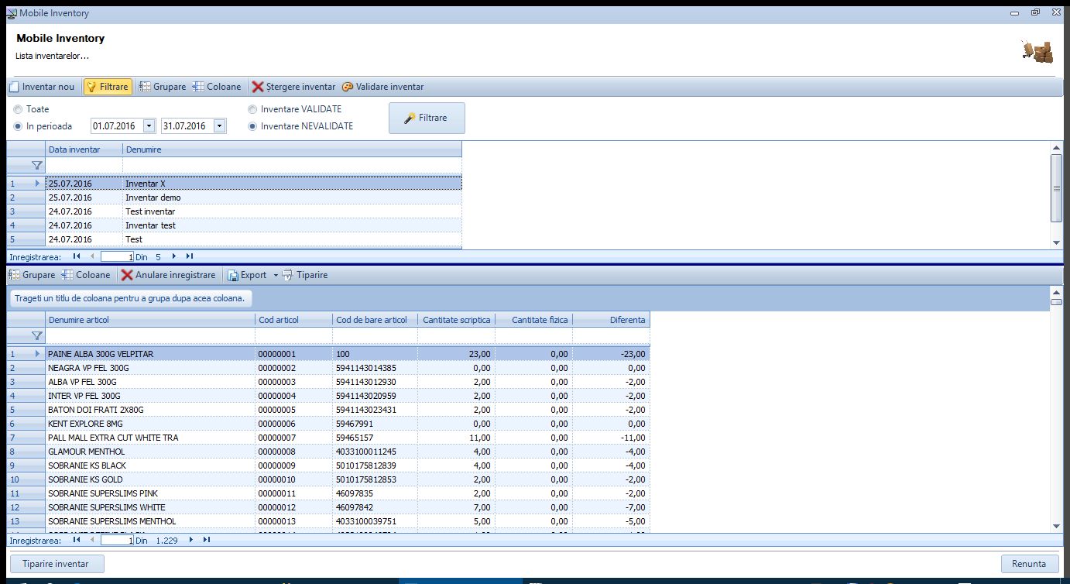This screenshot has width=1070, height=584.
Task: Sort by Cantitate scriptica column header
Action: [x=456, y=320]
